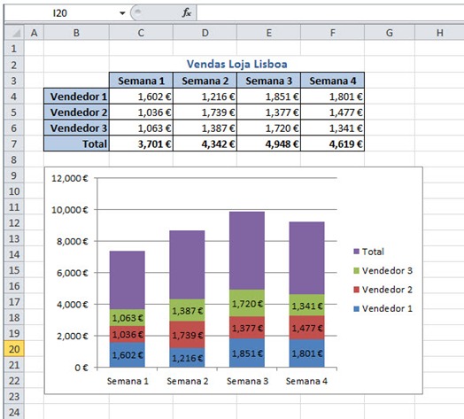Select column D header
The height and width of the screenshot is (419, 464).
(205, 33)
